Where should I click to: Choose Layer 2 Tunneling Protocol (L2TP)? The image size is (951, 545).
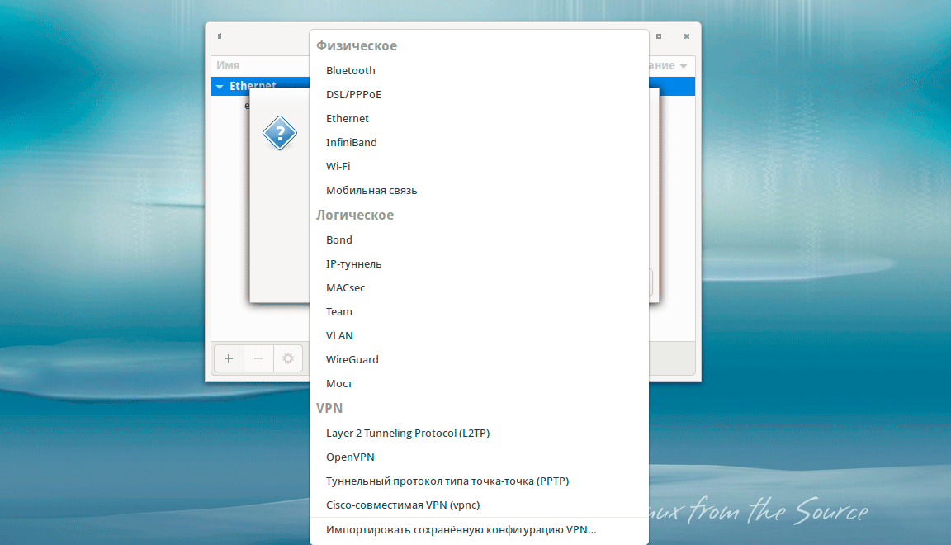tap(479, 434)
